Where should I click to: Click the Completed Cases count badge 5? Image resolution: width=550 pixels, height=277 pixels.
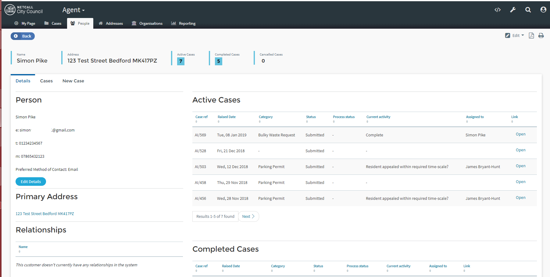pyautogui.click(x=219, y=61)
